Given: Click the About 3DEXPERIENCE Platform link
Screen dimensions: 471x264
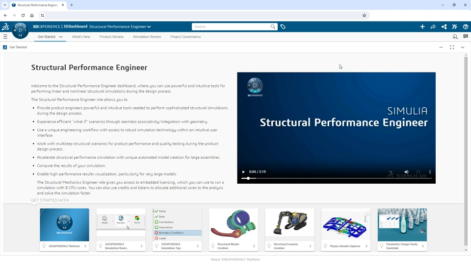Looking at the screenshot, I should 235,260.
